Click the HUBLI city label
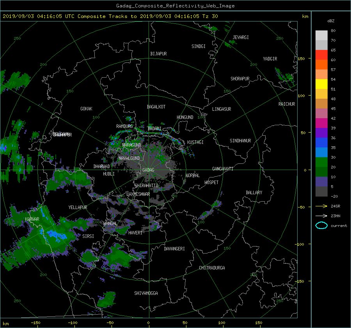 coord(109,174)
